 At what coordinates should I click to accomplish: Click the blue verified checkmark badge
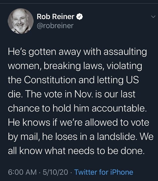[79, 17]
